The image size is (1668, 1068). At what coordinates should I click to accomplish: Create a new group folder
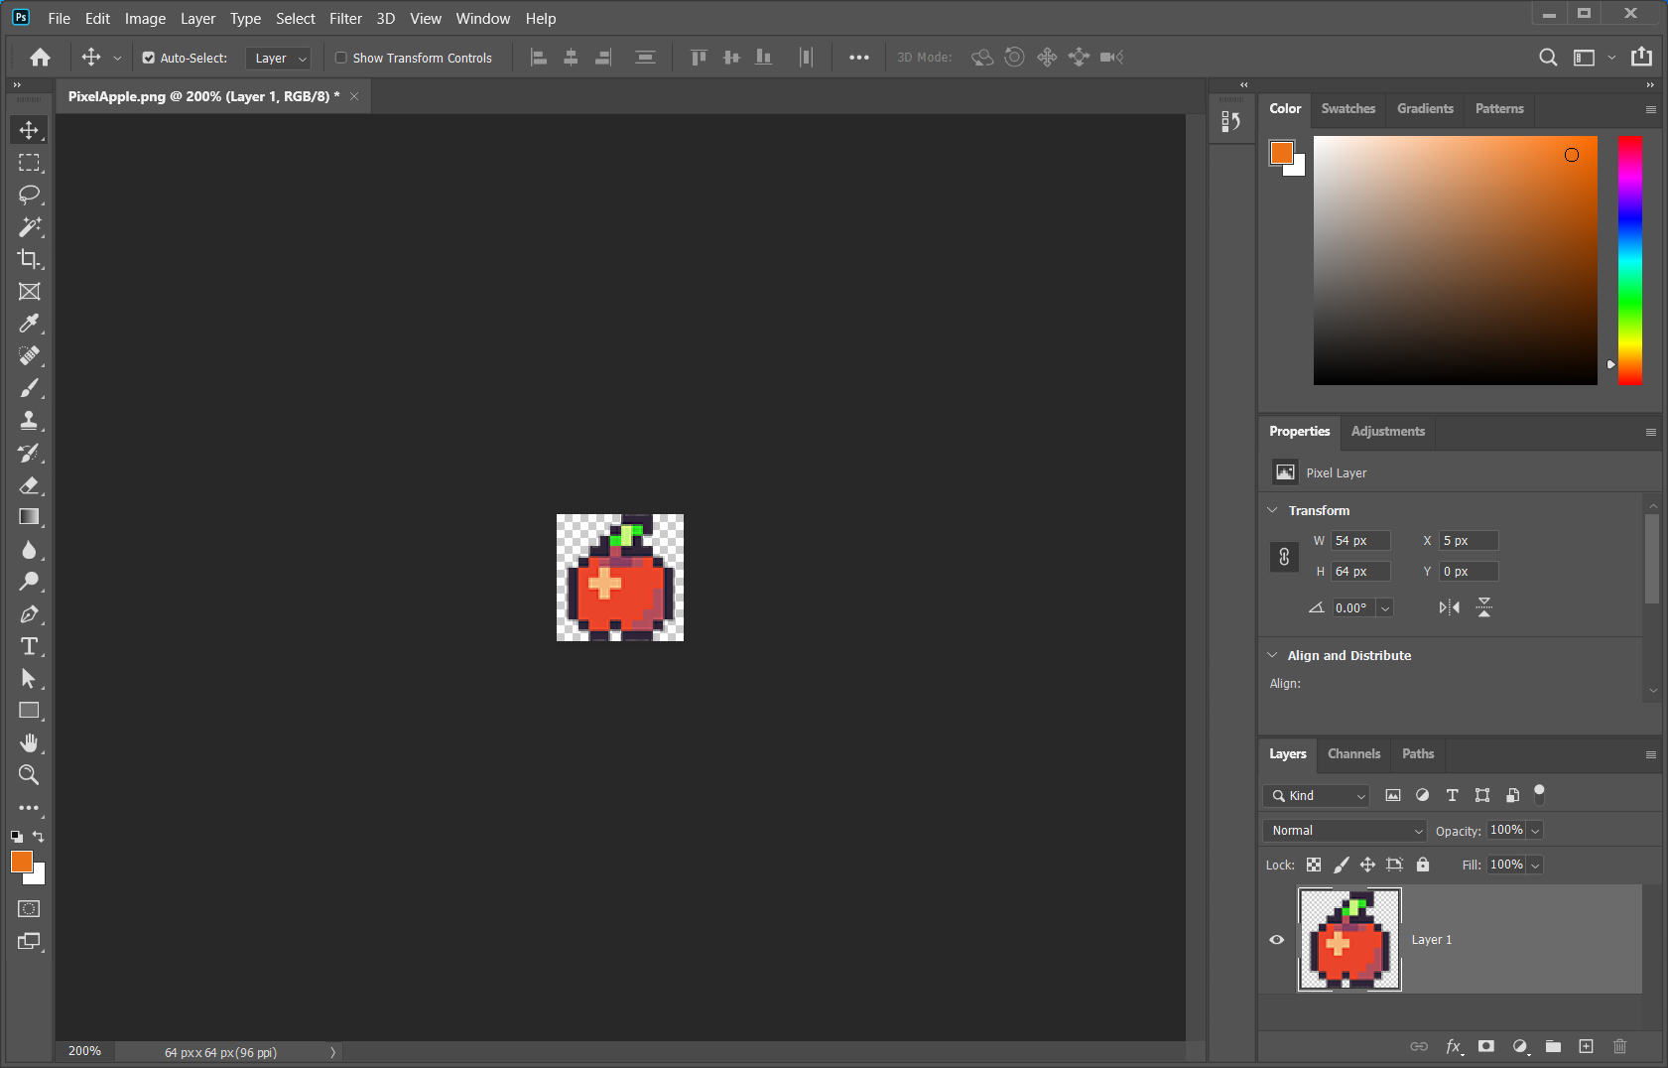coord(1553,1046)
